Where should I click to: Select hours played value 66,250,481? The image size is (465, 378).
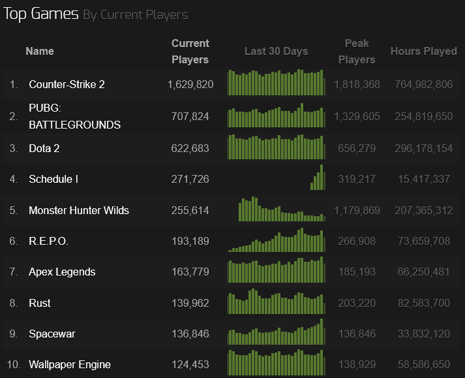pos(424,272)
